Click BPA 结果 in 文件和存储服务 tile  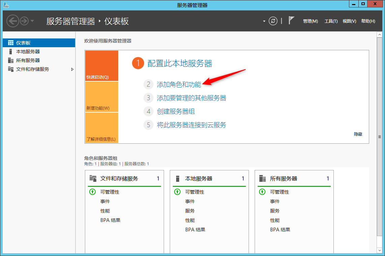[x=110, y=220]
